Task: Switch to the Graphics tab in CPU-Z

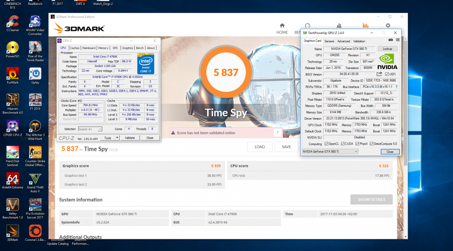Action: click(128, 48)
